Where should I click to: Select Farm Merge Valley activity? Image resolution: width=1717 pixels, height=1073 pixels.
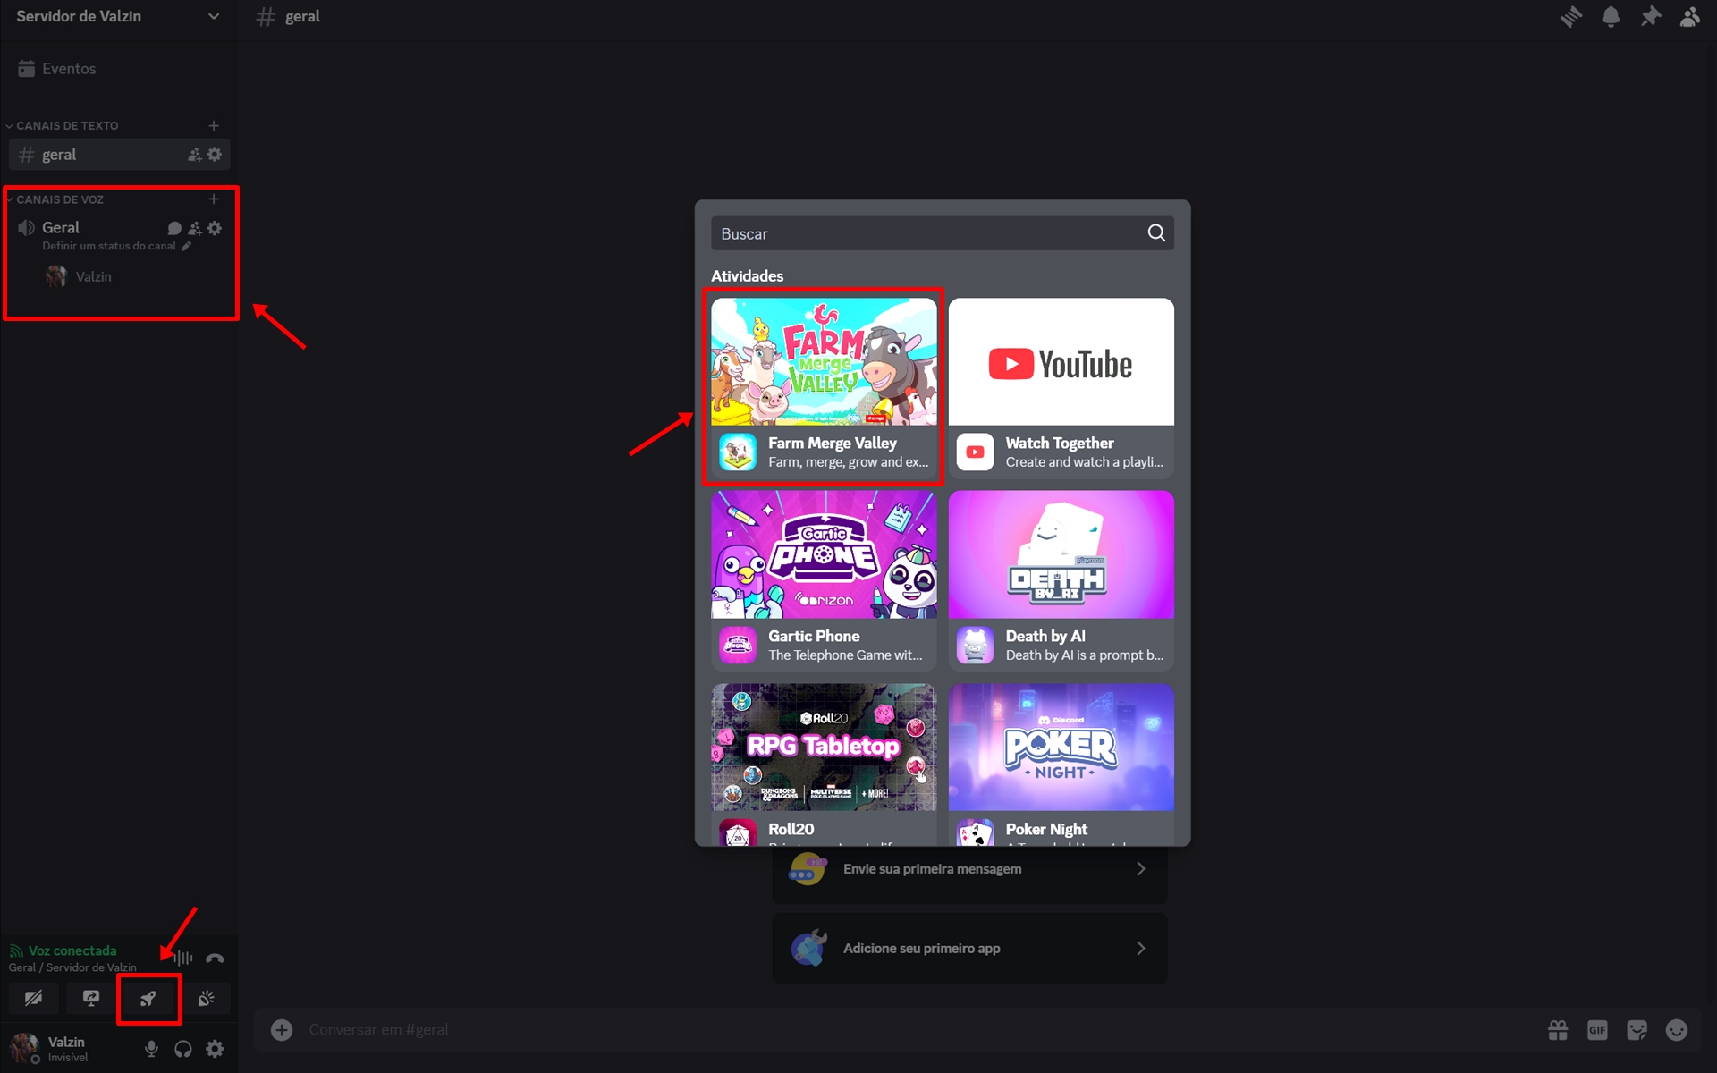[824, 384]
